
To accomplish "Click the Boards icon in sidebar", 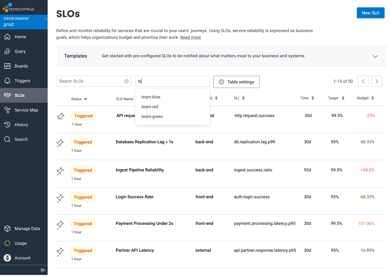I will [x=7, y=66].
